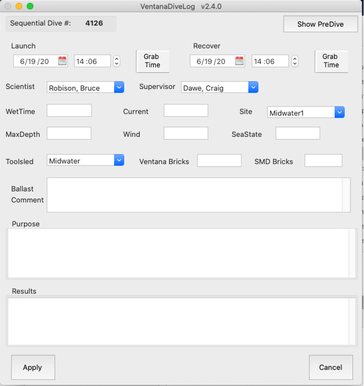Focus the WetTime input field
The image size is (364, 386).
click(x=69, y=111)
